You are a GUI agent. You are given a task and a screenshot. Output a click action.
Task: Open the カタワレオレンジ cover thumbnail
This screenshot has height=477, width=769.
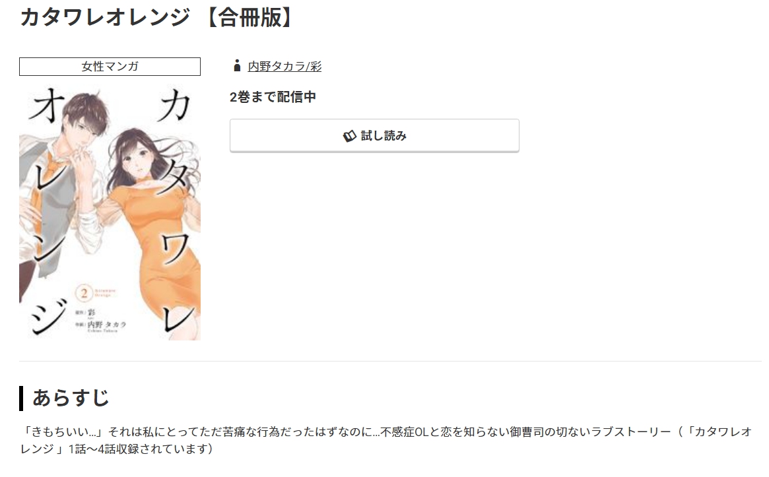click(x=110, y=214)
